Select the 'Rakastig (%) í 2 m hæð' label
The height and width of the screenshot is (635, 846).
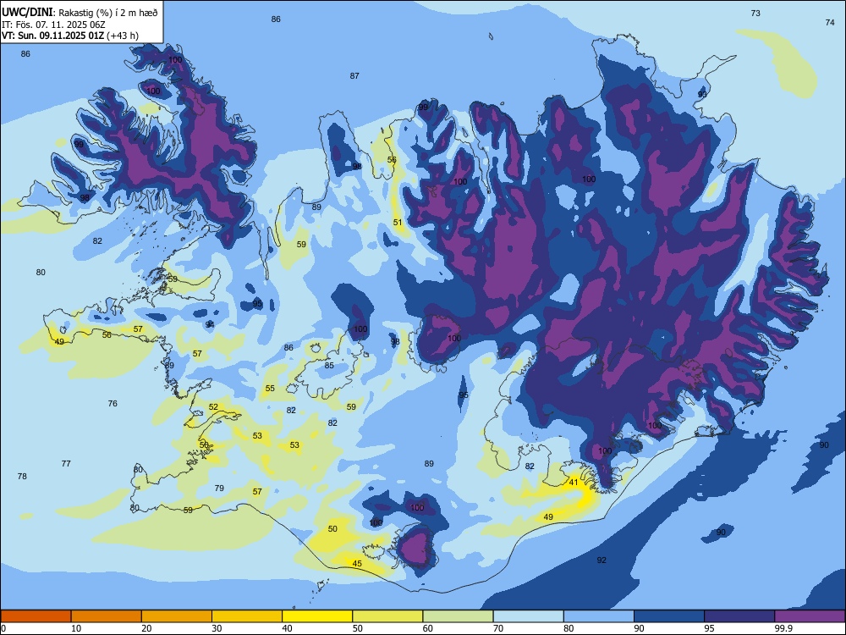point(107,13)
